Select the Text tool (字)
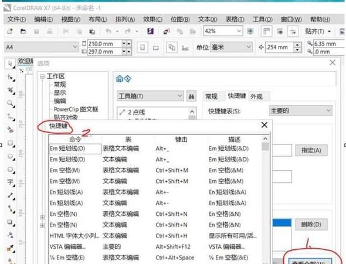 coord(11,182)
